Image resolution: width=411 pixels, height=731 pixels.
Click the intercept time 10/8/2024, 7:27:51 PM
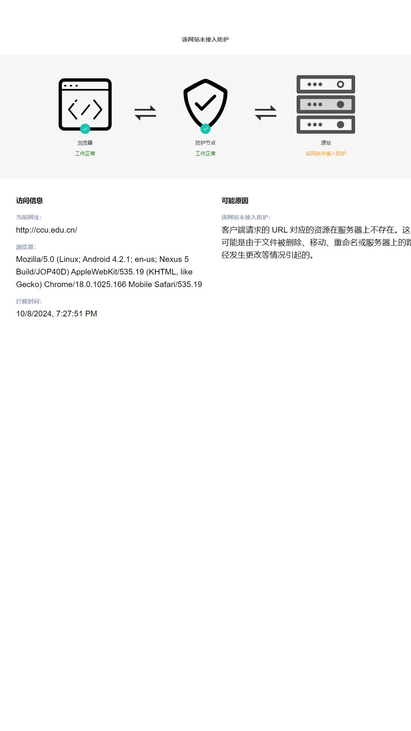(57, 314)
